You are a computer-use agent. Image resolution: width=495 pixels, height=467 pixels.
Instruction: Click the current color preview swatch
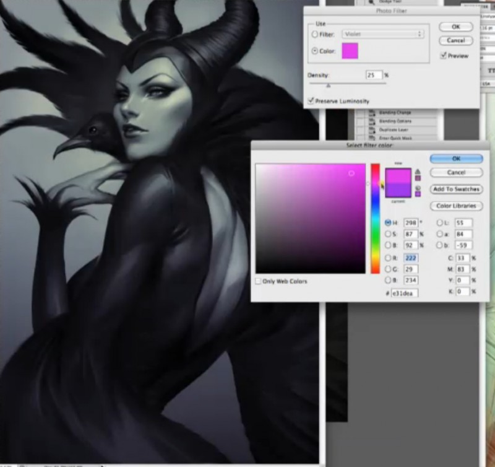tap(398, 191)
